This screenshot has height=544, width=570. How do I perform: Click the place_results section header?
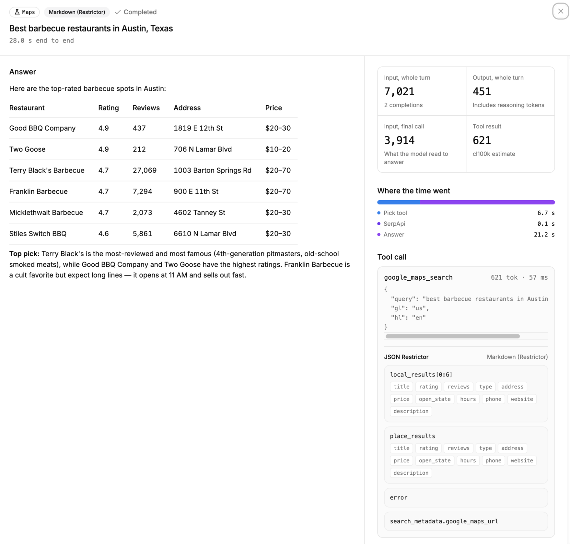pos(412,436)
